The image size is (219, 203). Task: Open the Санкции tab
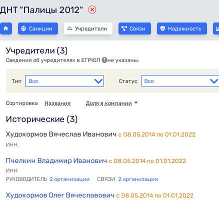38,28
